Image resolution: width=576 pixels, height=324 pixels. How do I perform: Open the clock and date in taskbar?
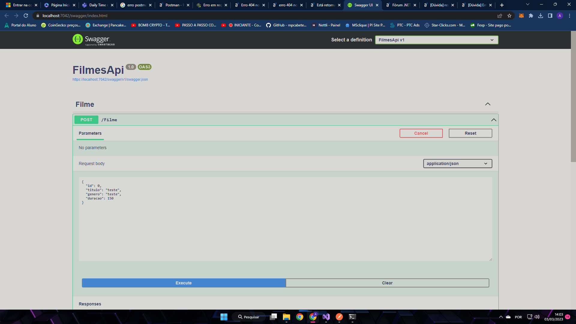[554, 317]
